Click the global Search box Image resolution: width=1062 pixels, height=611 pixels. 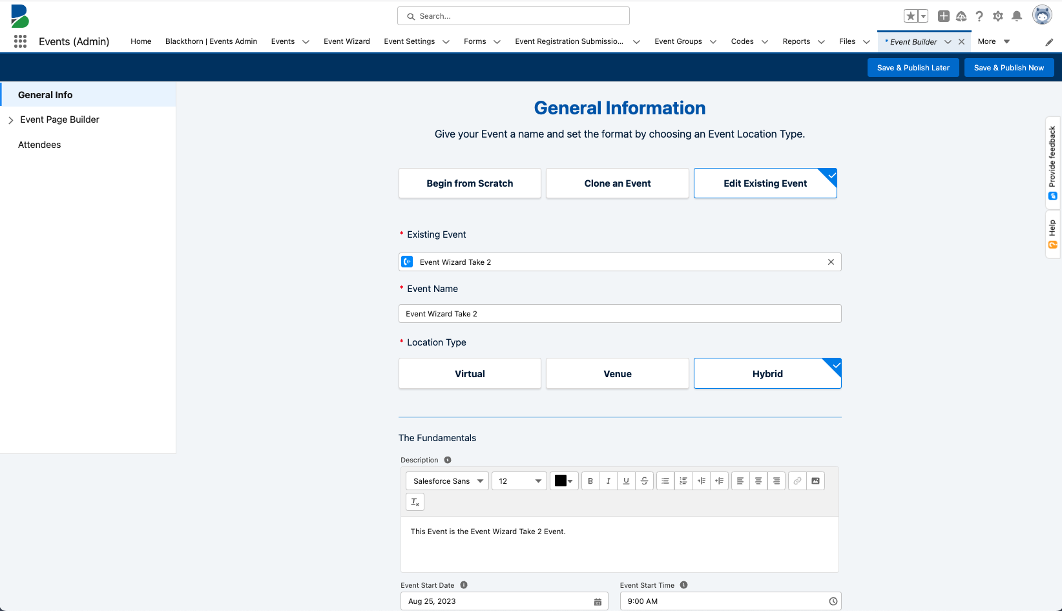(x=514, y=16)
